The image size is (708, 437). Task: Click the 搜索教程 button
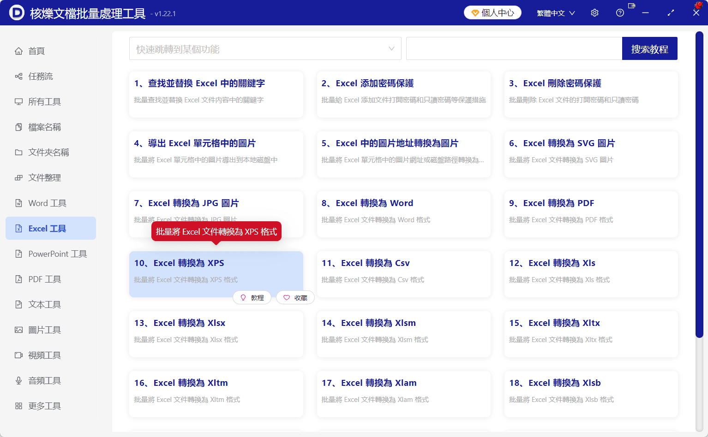(x=649, y=49)
